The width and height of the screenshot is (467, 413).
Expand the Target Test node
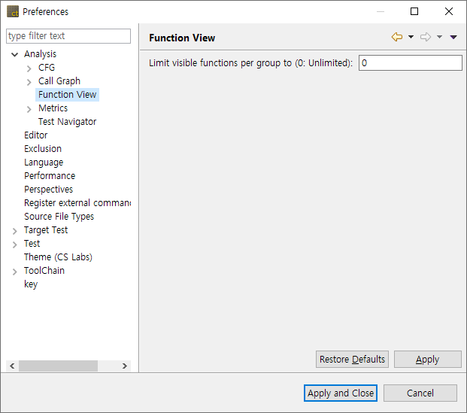[15, 230]
